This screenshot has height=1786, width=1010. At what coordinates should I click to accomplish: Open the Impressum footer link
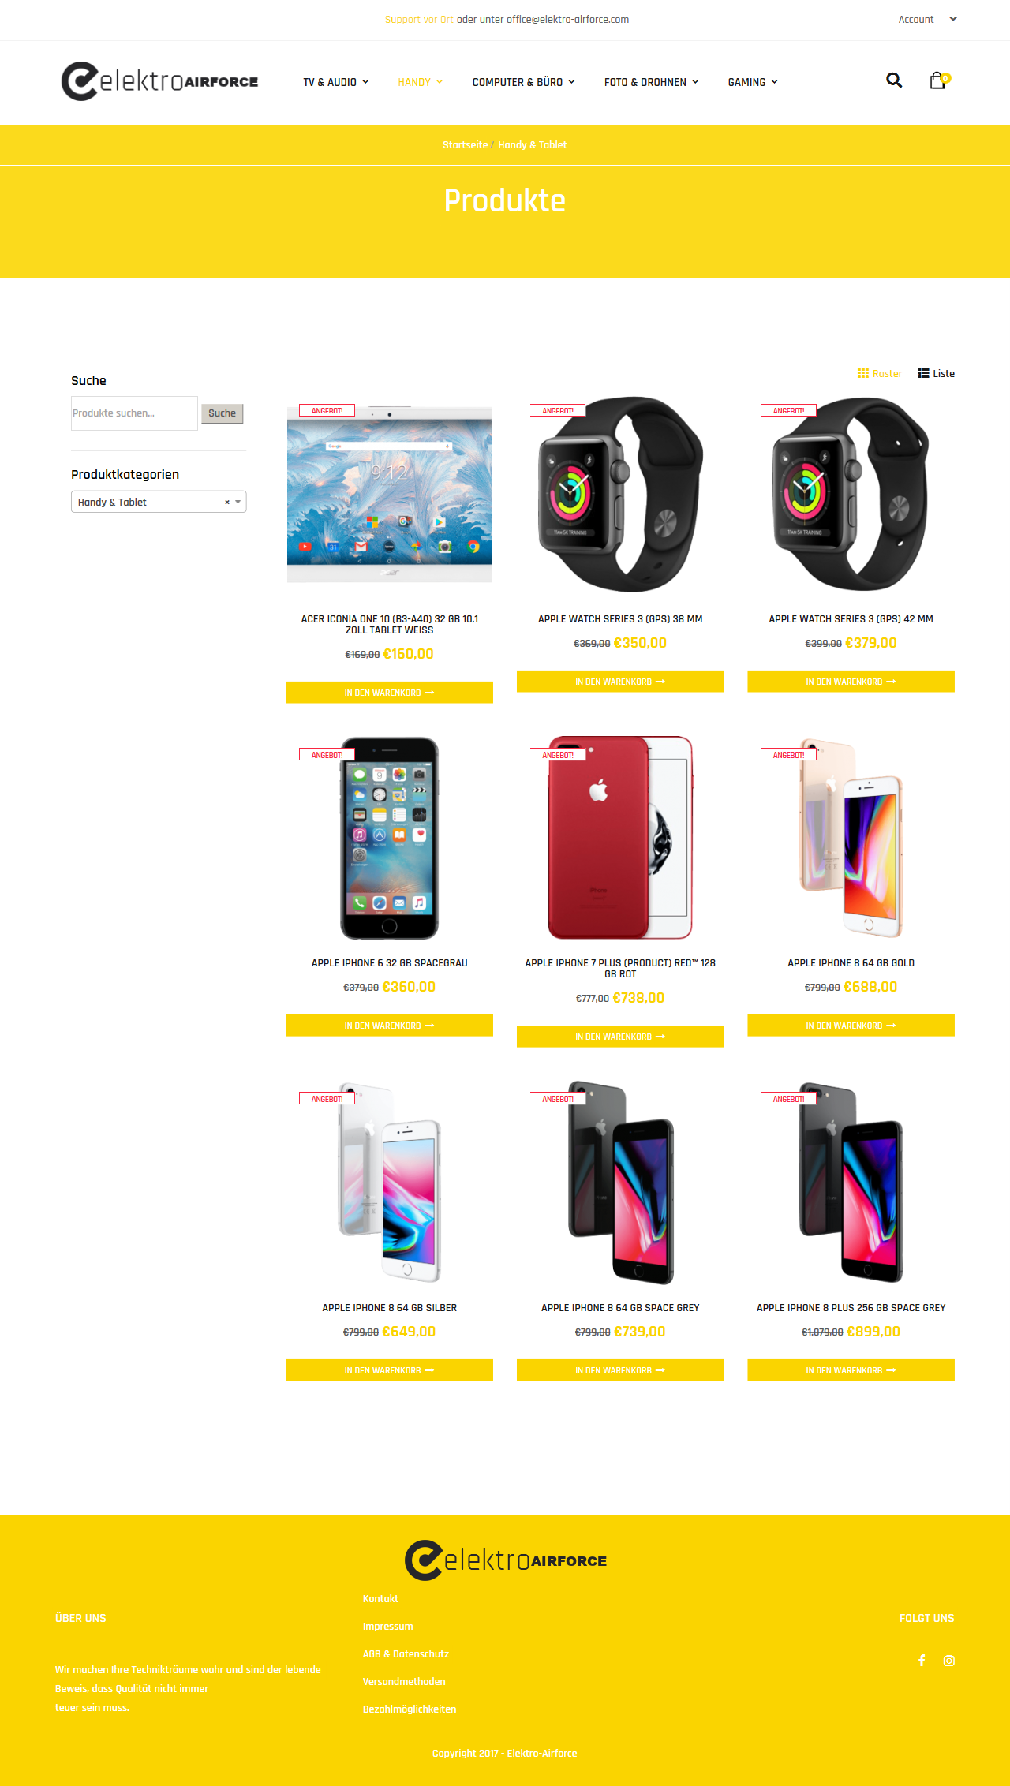[x=387, y=1627]
